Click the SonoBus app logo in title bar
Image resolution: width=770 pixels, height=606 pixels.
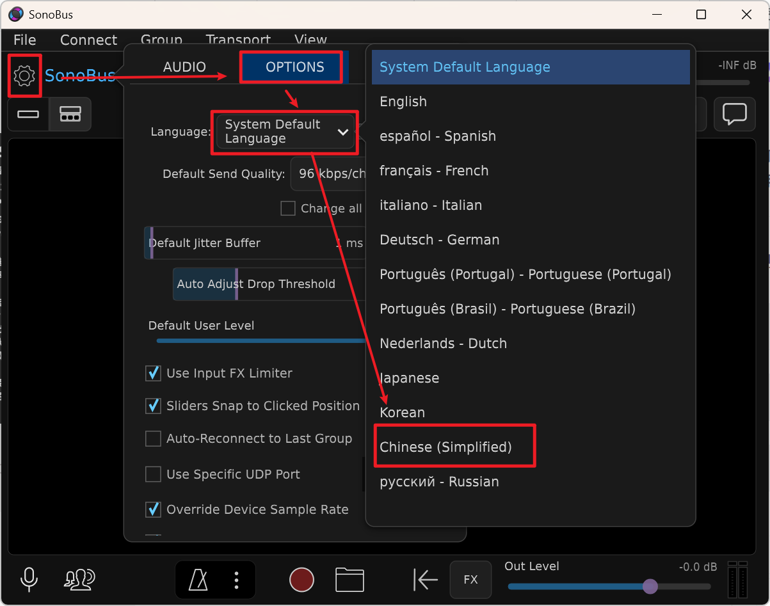click(x=16, y=14)
